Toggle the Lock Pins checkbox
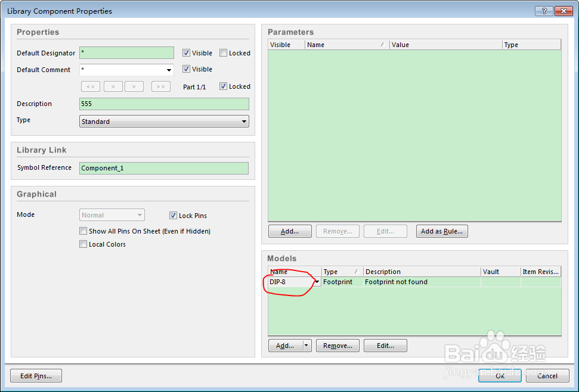Viewport: 579px width, 392px height. [173, 215]
